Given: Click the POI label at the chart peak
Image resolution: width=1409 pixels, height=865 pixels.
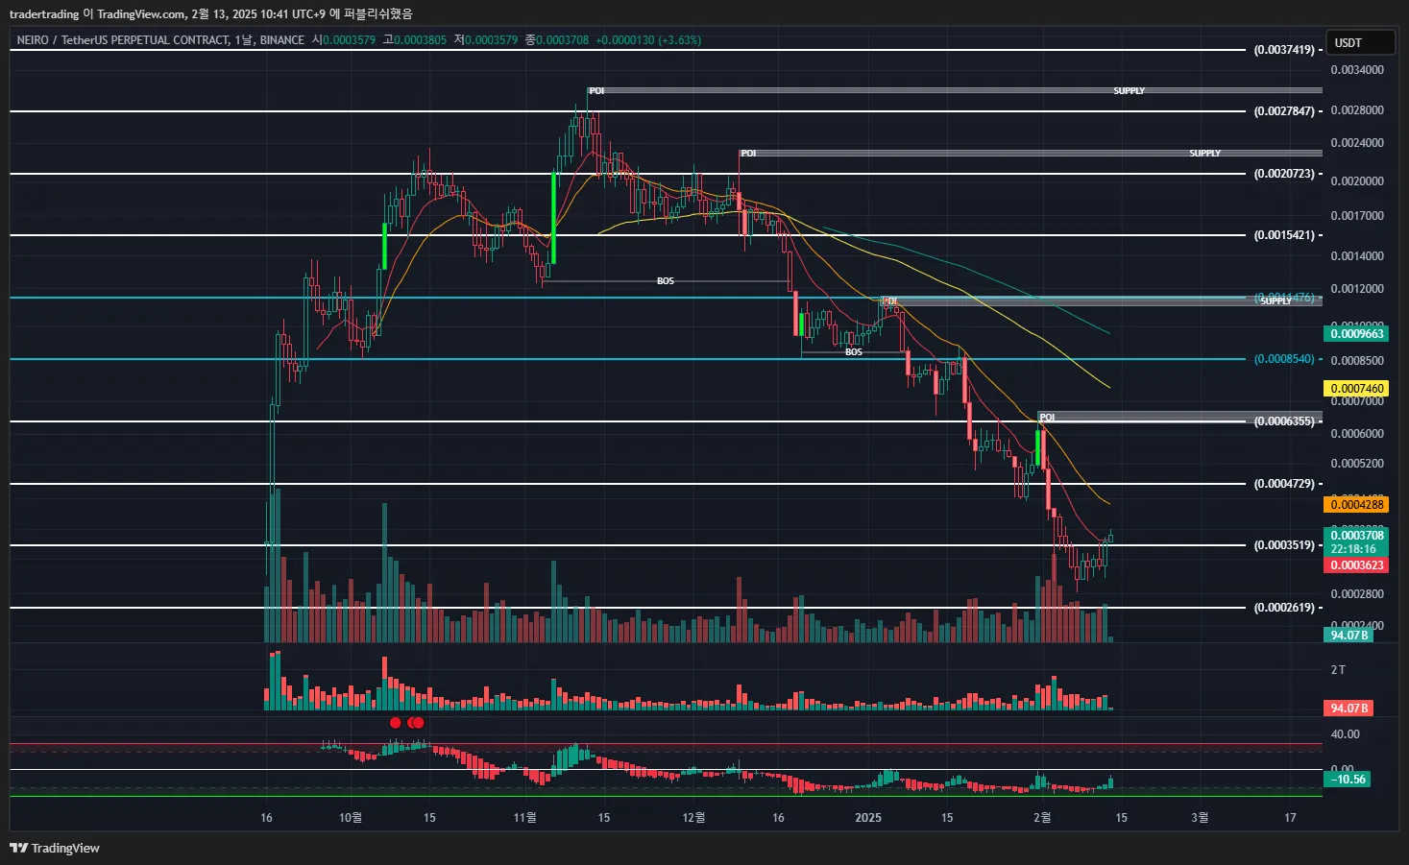Looking at the screenshot, I should (x=596, y=91).
